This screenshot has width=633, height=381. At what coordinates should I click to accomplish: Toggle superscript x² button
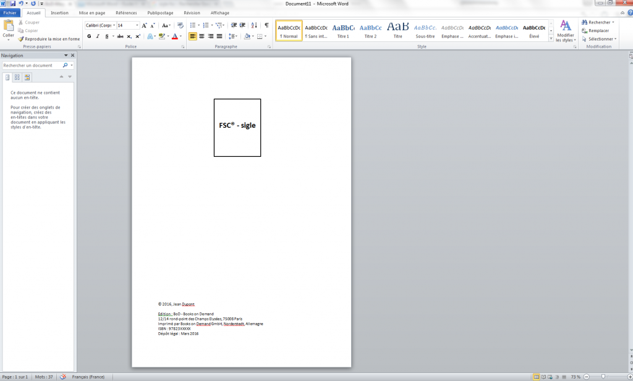tap(138, 36)
